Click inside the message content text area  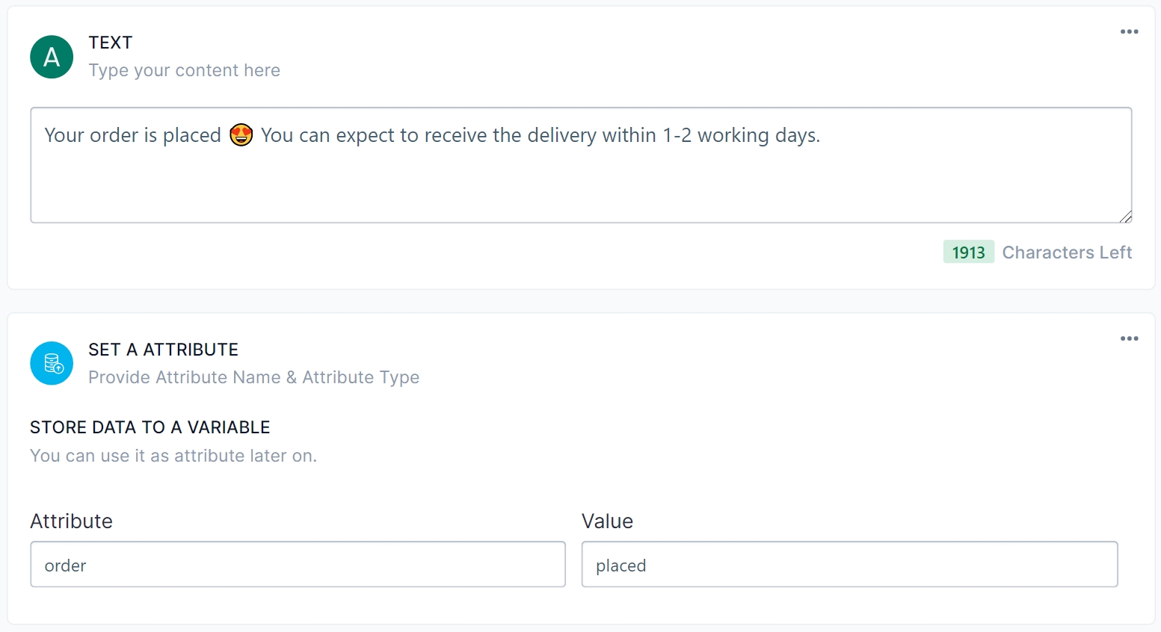click(580, 179)
